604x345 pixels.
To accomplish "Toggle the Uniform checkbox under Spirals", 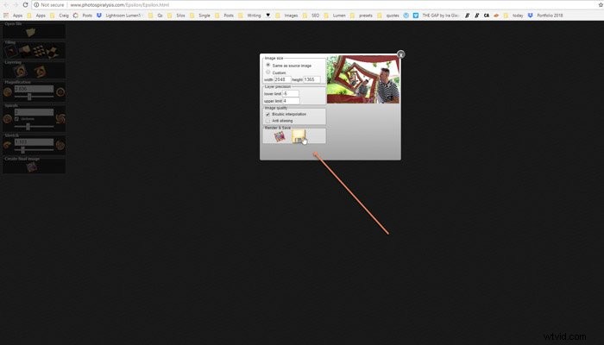I will (16, 119).
